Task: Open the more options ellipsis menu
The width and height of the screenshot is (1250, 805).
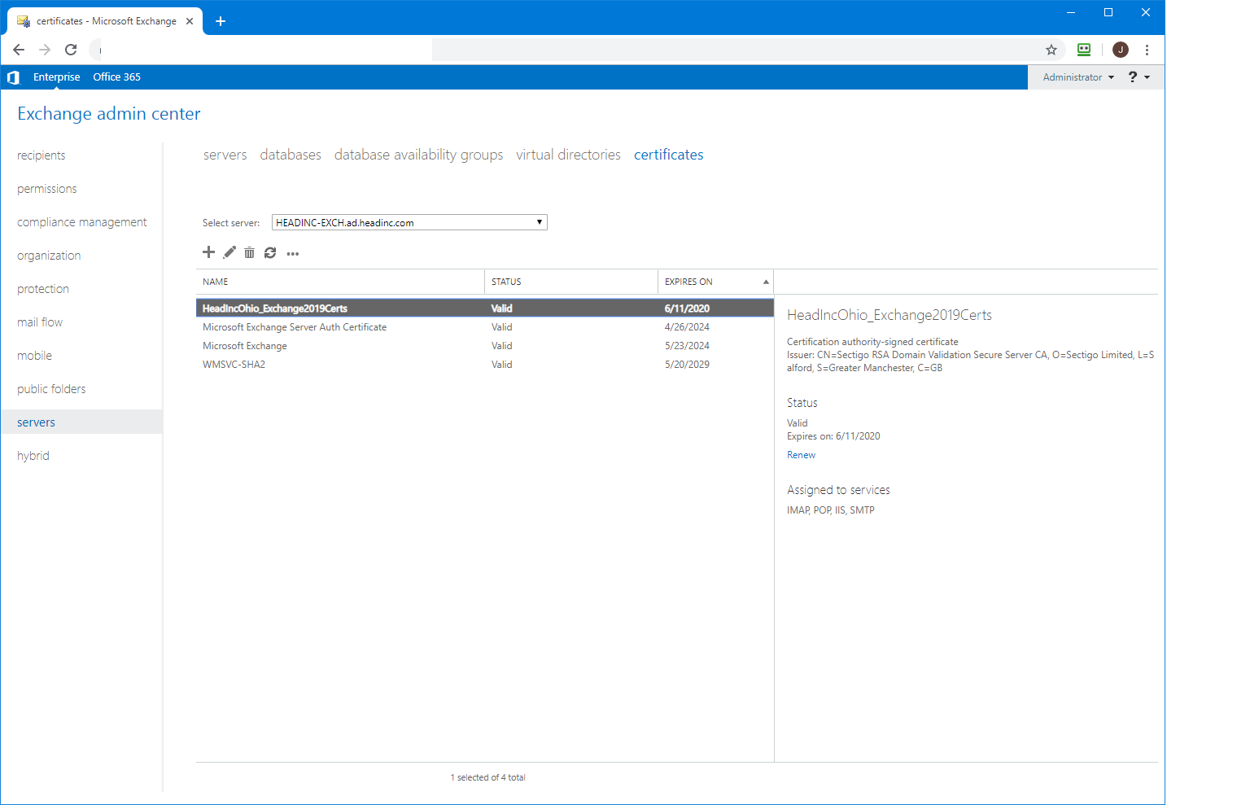Action: coord(293,254)
